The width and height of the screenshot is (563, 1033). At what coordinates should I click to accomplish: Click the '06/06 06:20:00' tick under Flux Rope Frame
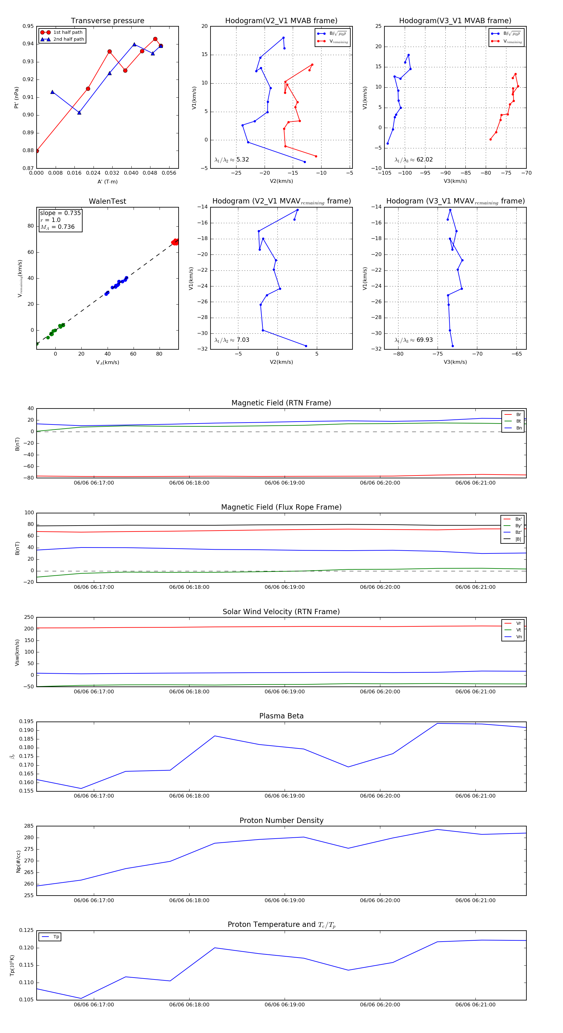(x=380, y=587)
